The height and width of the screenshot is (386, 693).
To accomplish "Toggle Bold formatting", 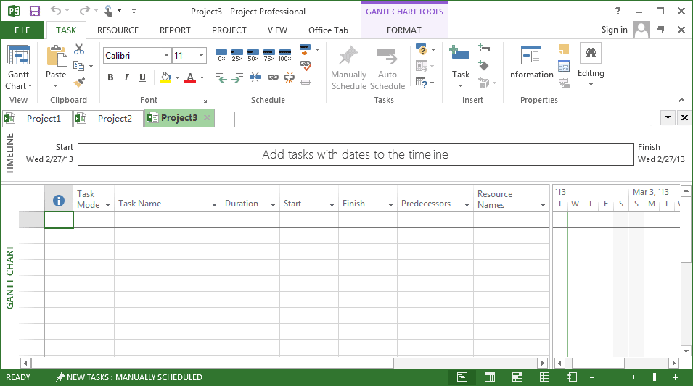I will click(110, 77).
